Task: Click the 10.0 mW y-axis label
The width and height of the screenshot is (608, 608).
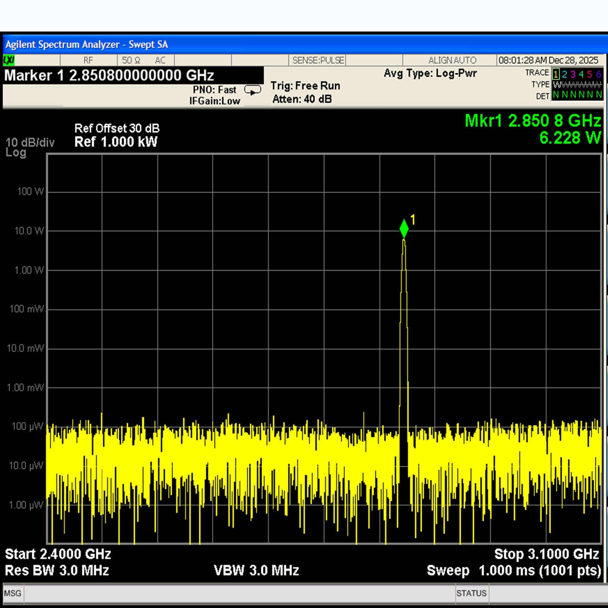Action: (x=25, y=348)
